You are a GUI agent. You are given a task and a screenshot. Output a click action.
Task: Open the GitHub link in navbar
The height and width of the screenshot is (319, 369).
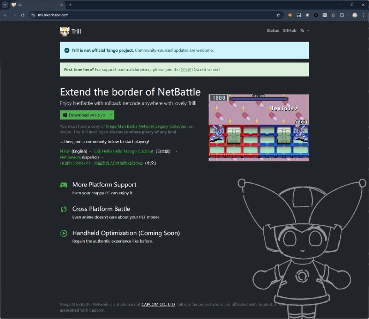tap(289, 30)
